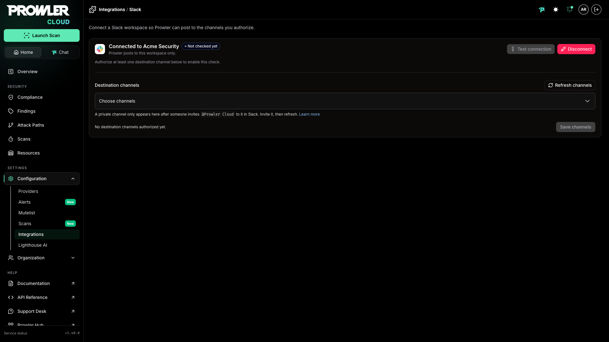This screenshot has height=342, width=609.
Task: Click the @Prowler Cloud code text
Action: 218,114
